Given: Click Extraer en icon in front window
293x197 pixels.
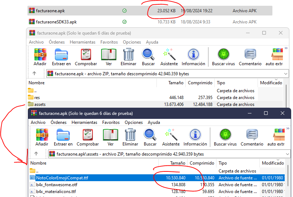Looking at the screenshot, I should [x=63, y=135].
